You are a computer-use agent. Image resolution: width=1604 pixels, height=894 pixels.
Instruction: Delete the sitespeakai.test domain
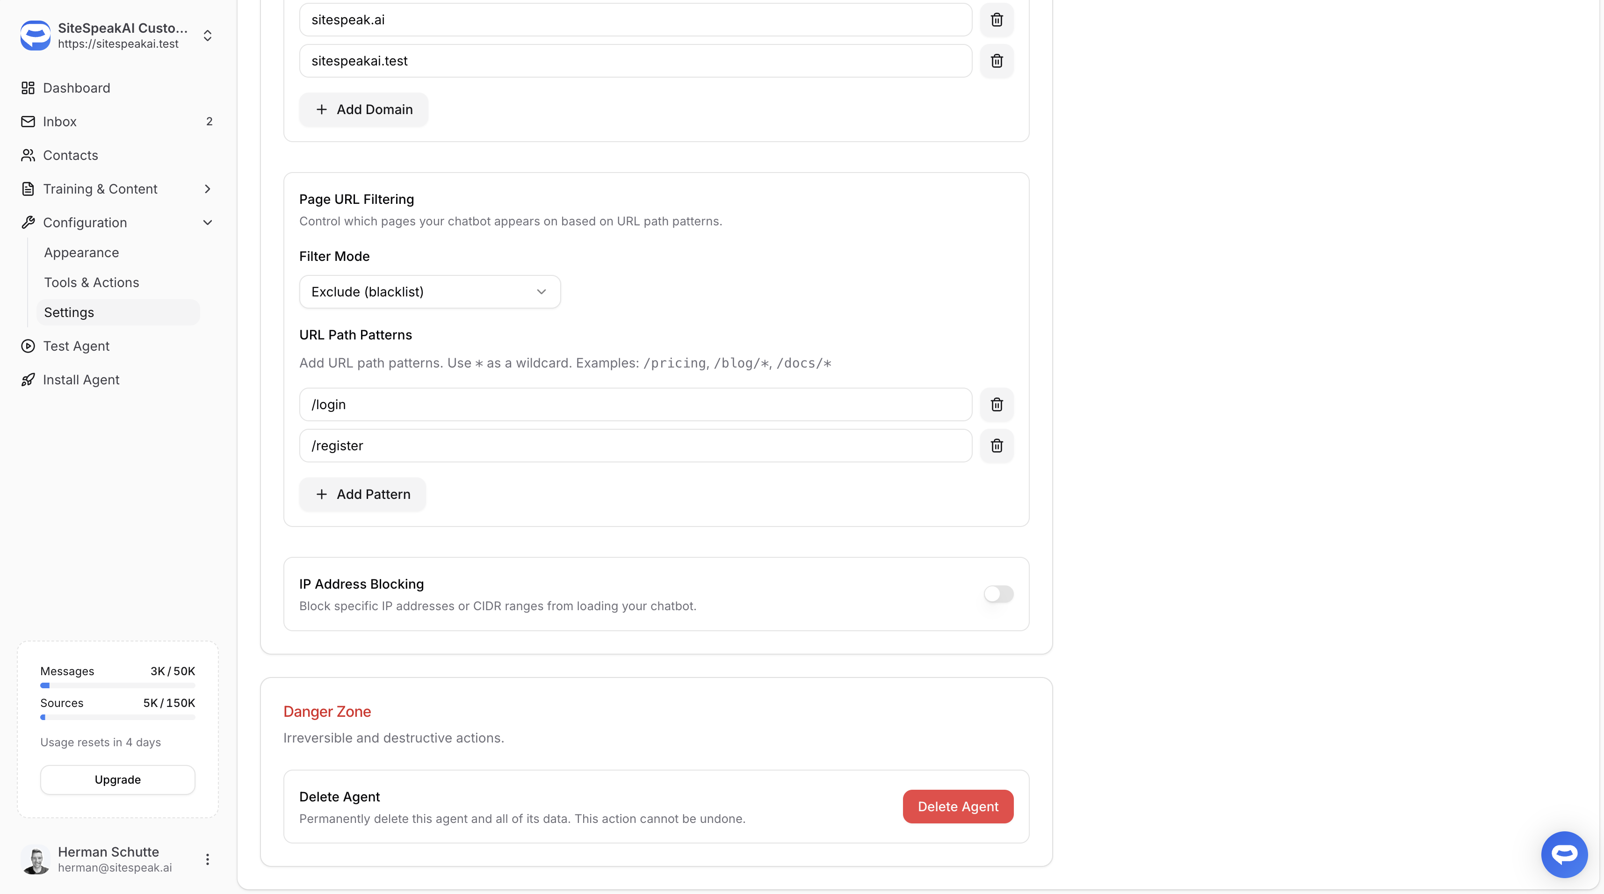(997, 61)
